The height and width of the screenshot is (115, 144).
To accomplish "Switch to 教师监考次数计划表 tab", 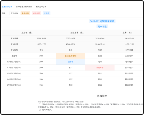I will tap(24, 7).
